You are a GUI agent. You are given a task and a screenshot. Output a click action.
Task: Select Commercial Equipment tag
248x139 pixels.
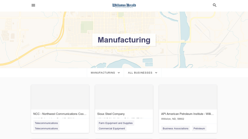pos(112,128)
